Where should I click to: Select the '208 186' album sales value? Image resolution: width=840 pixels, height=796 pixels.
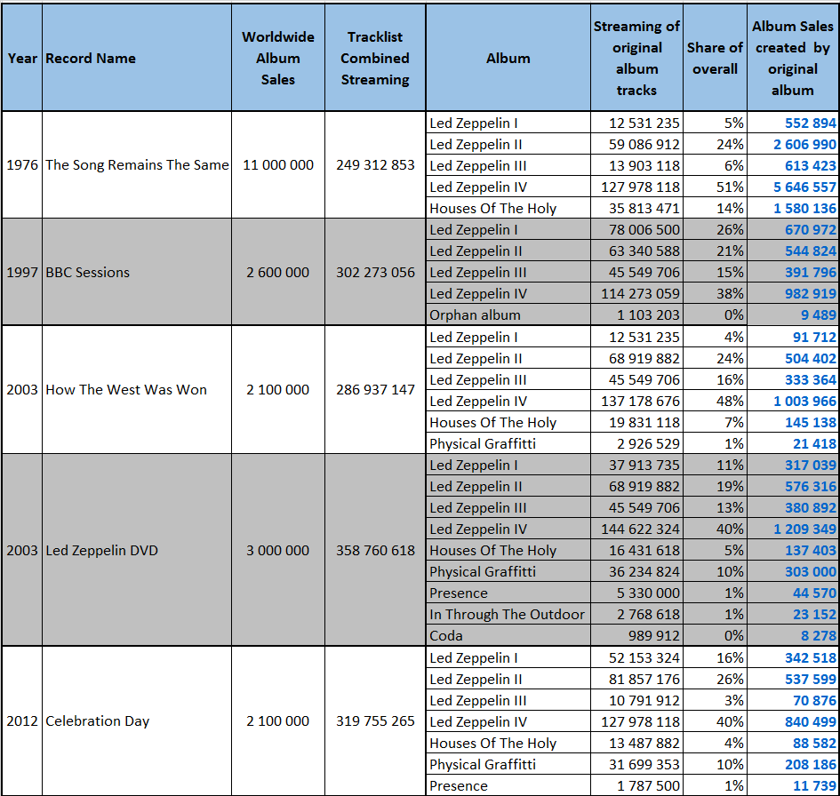point(793,764)
